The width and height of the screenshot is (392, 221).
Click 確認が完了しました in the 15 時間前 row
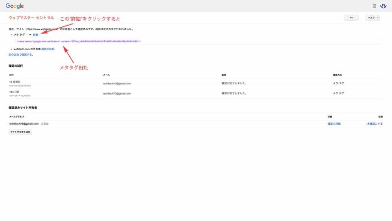234,83
